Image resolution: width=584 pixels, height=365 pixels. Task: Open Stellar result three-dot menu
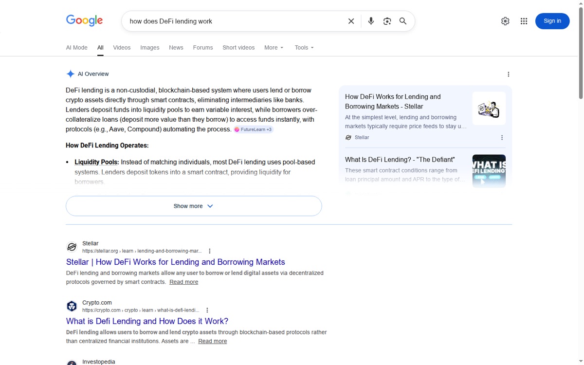coord(210,251)
